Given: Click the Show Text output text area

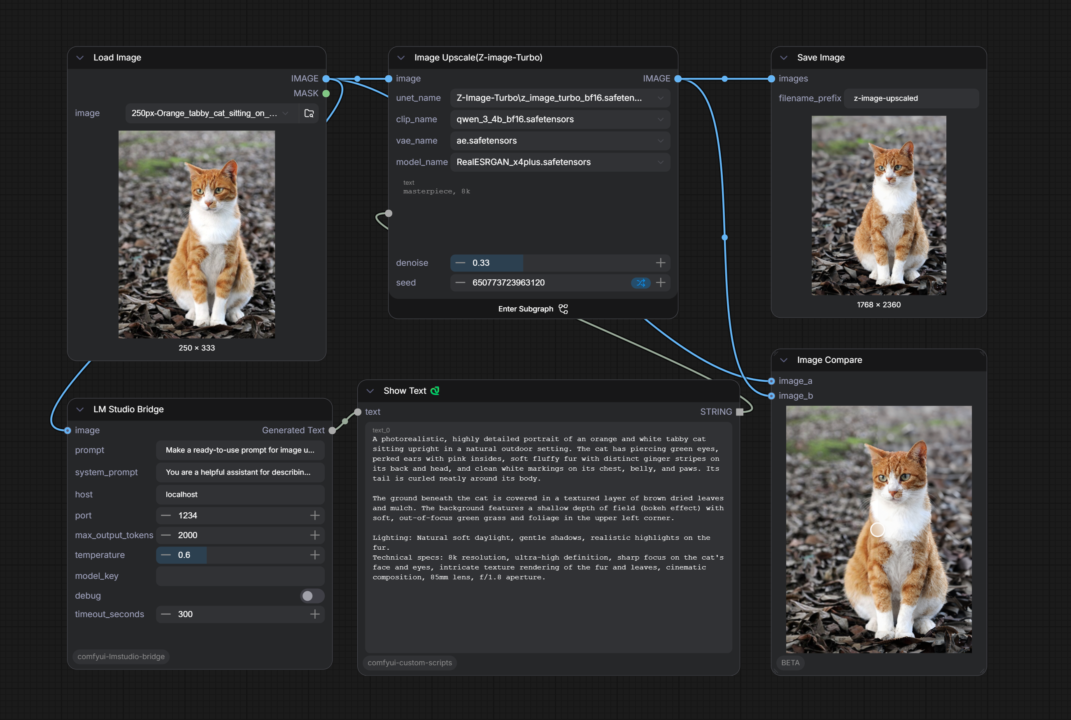Looking at the screenshot, I should coord(548,538).
